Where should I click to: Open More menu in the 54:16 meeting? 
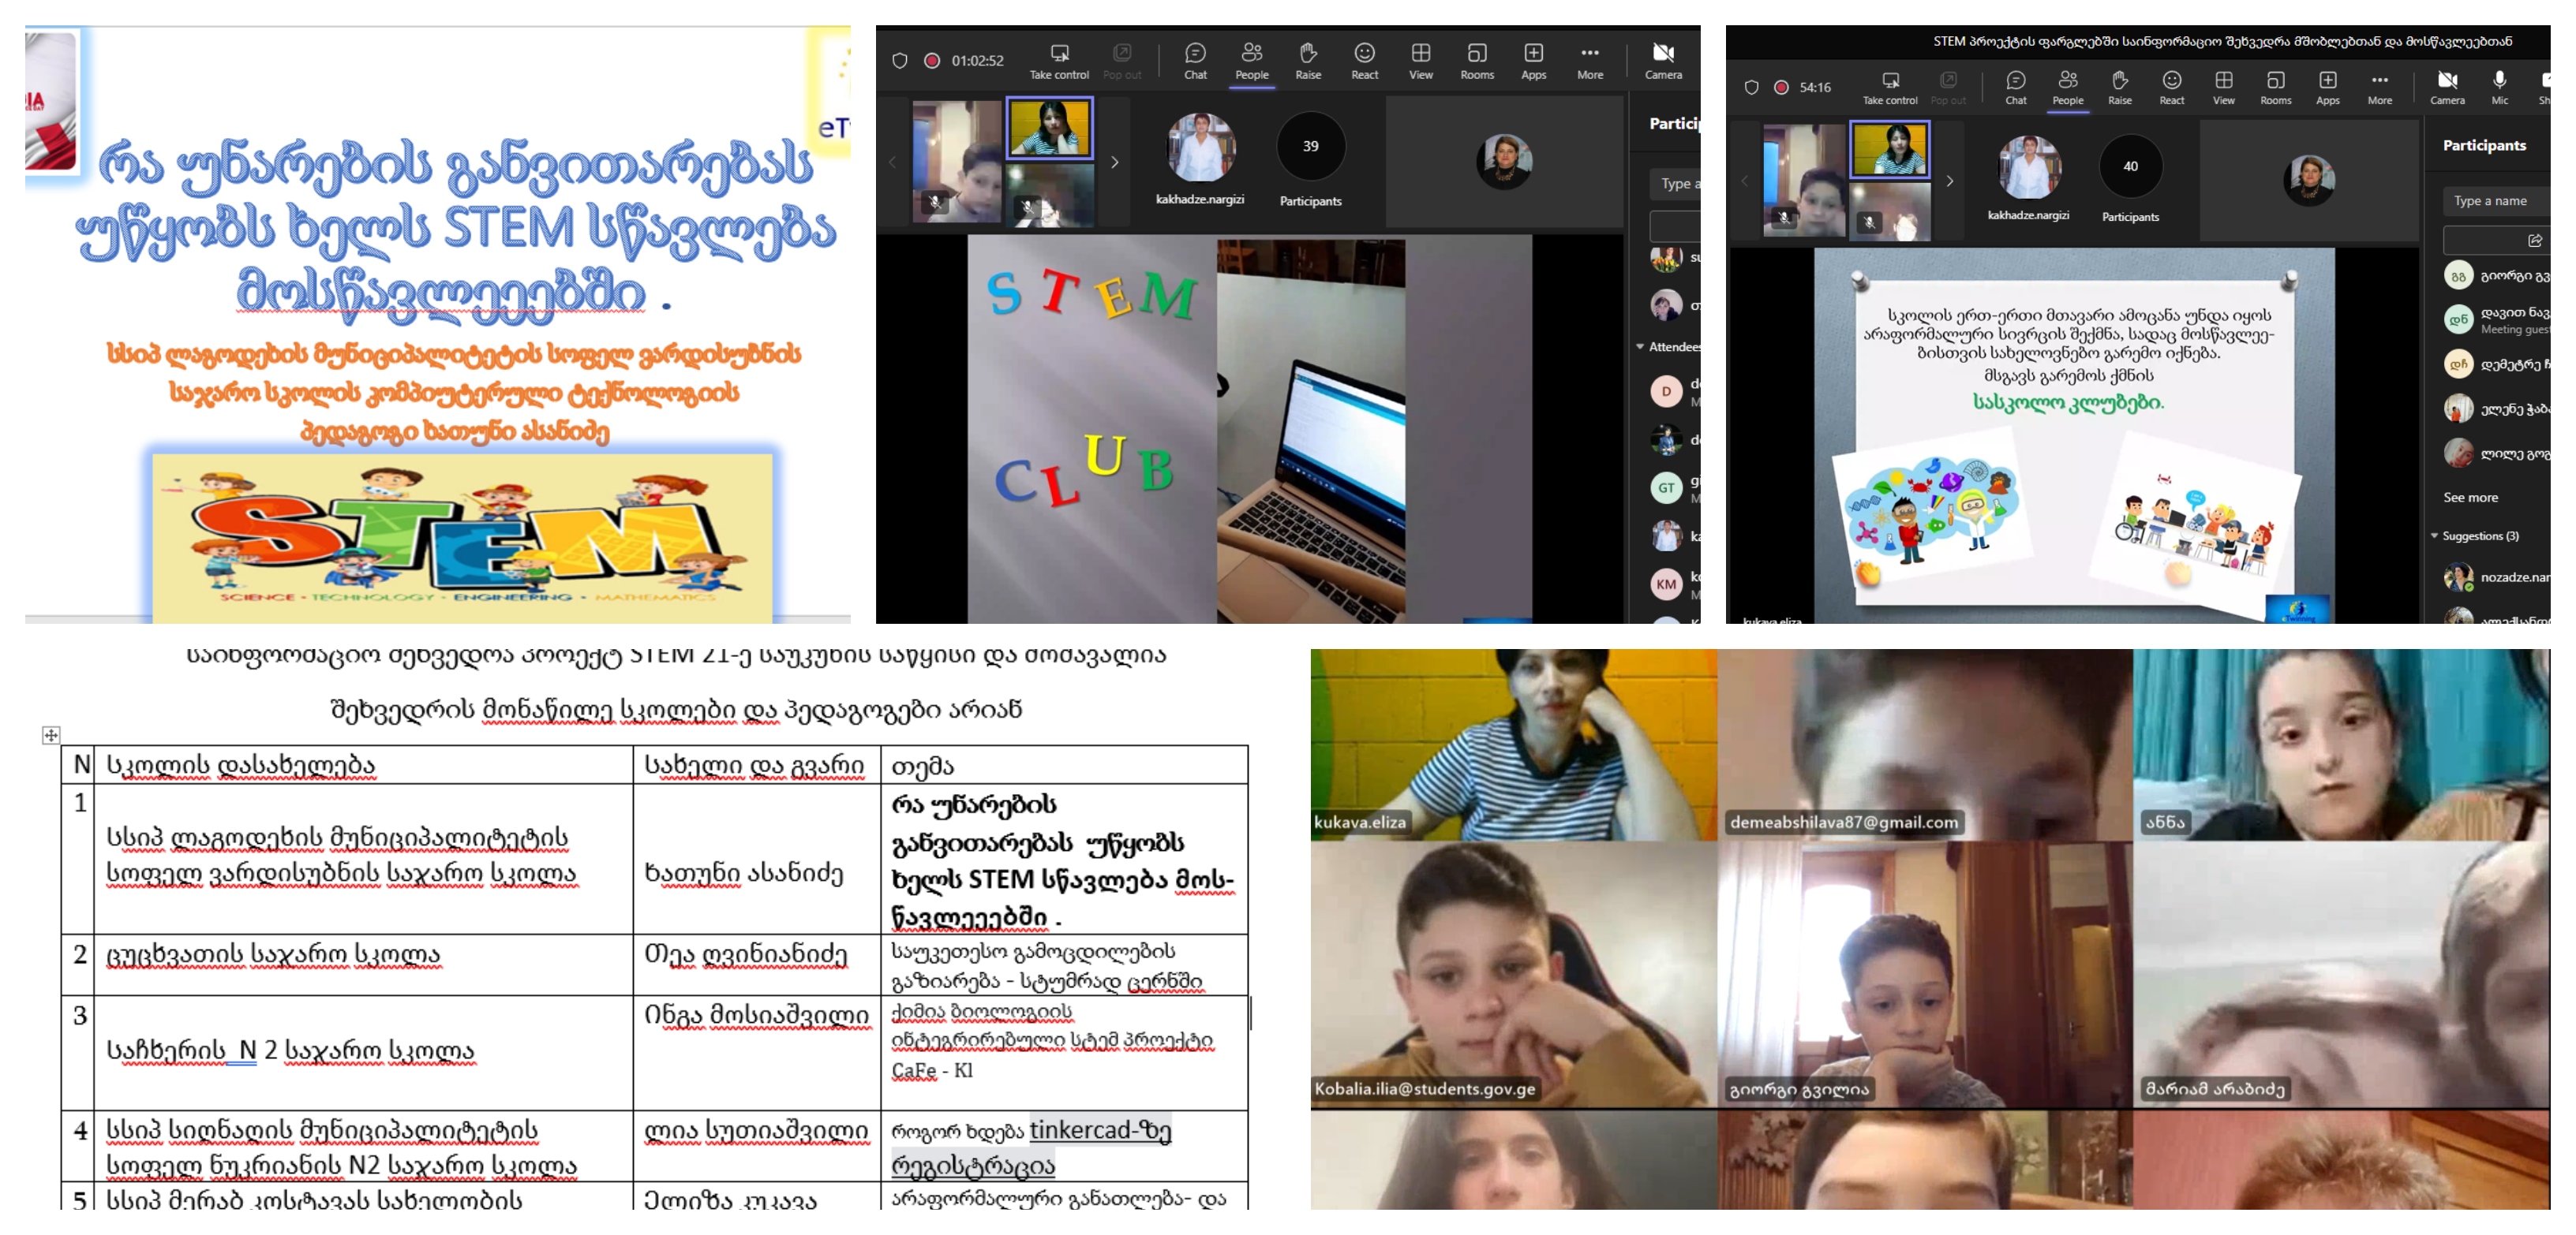point(2379,87)
